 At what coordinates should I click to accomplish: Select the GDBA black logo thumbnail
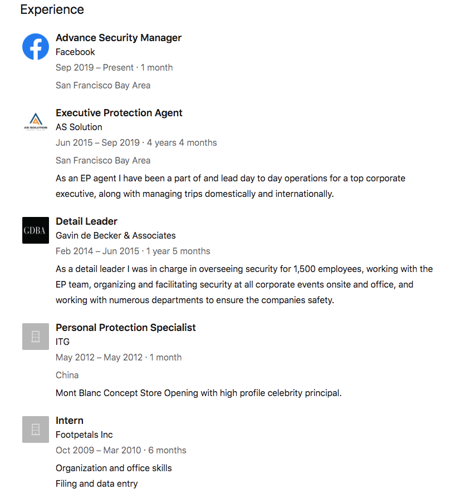(x=36, y=230)
